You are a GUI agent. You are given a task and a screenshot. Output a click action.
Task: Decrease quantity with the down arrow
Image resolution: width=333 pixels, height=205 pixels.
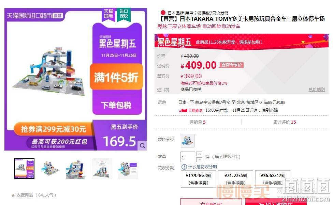coord(199,159)
